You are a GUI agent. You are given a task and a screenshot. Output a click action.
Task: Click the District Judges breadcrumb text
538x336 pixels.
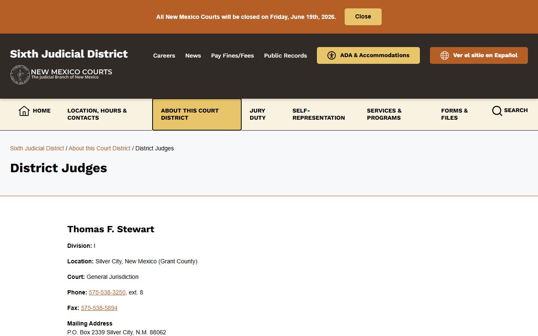(x=155, y=148)
